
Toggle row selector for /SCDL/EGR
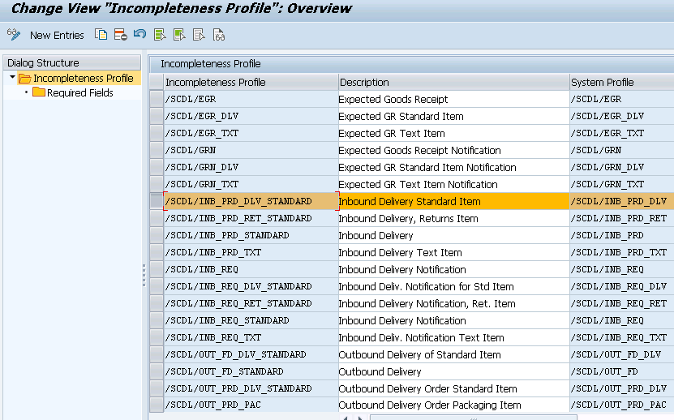pos(156,99)
